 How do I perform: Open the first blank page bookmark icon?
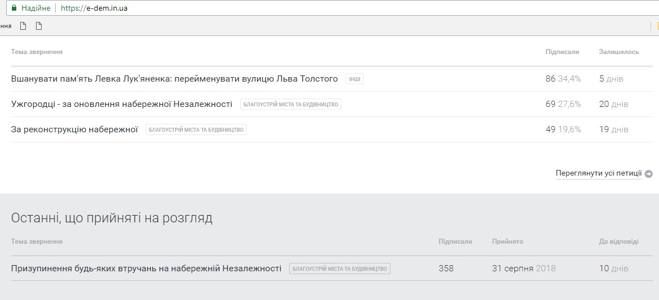point(23,26)
